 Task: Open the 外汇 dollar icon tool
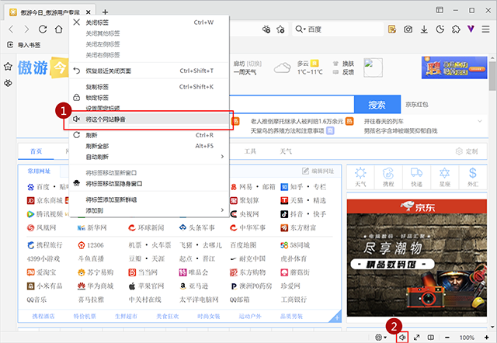click(473, 177)
